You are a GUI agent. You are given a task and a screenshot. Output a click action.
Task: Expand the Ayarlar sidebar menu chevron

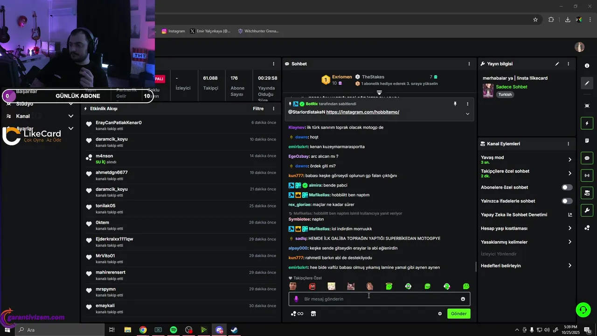pos(71,128)
